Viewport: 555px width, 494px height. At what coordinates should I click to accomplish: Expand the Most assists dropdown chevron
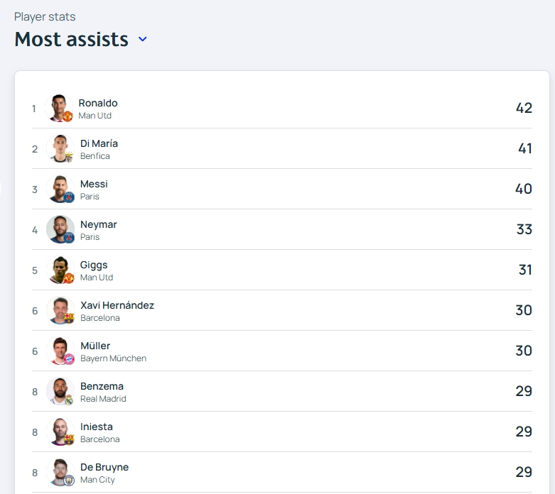pos(142,39)
